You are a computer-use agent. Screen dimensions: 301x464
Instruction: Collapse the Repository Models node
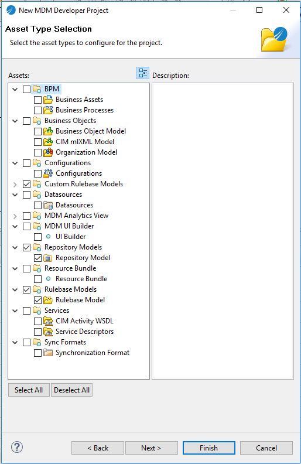pos(15,247)
